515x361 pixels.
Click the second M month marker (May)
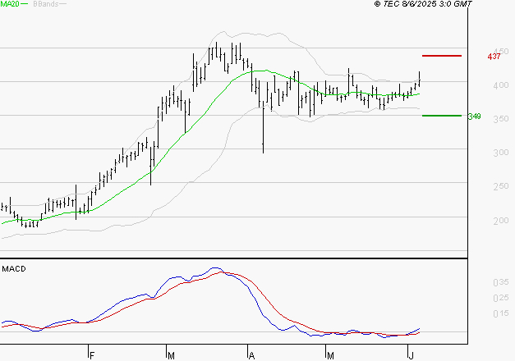coord(330,355)
